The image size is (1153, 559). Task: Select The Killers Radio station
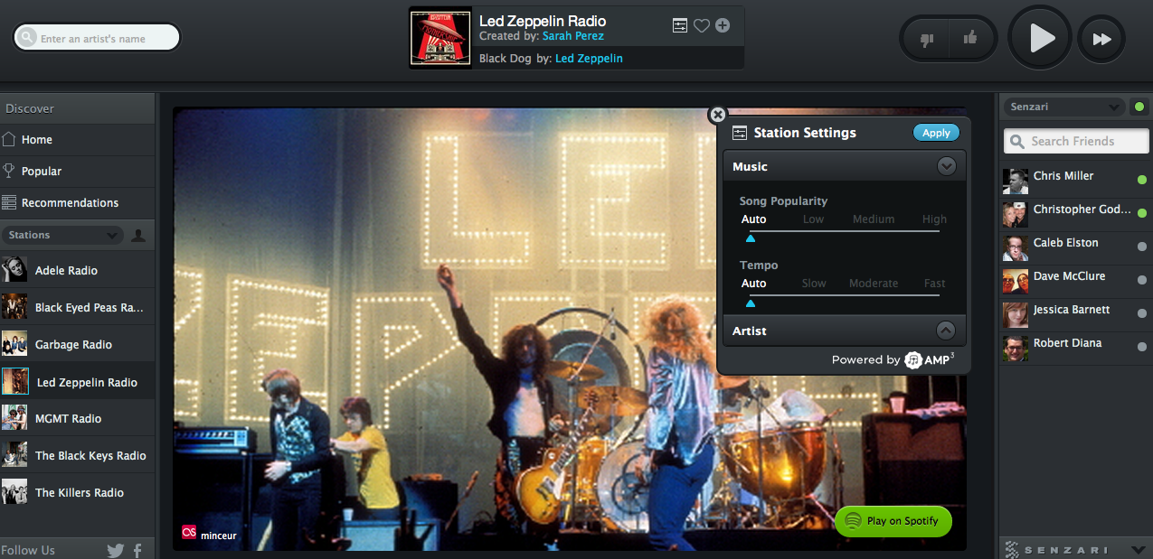78,492
